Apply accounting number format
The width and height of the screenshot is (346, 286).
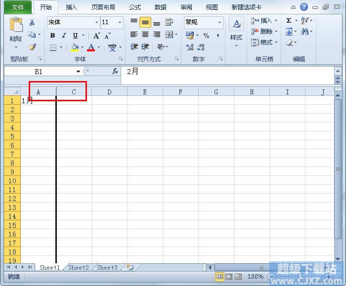click(x=190, y=35)
